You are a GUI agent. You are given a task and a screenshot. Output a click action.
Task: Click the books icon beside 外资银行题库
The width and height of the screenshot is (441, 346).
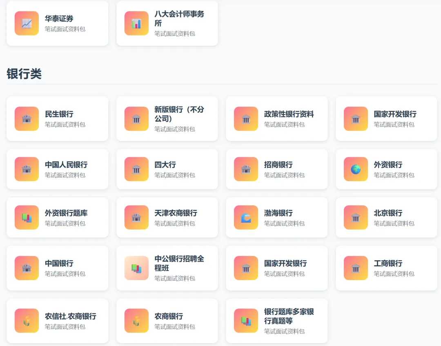(x=27, y=217)
